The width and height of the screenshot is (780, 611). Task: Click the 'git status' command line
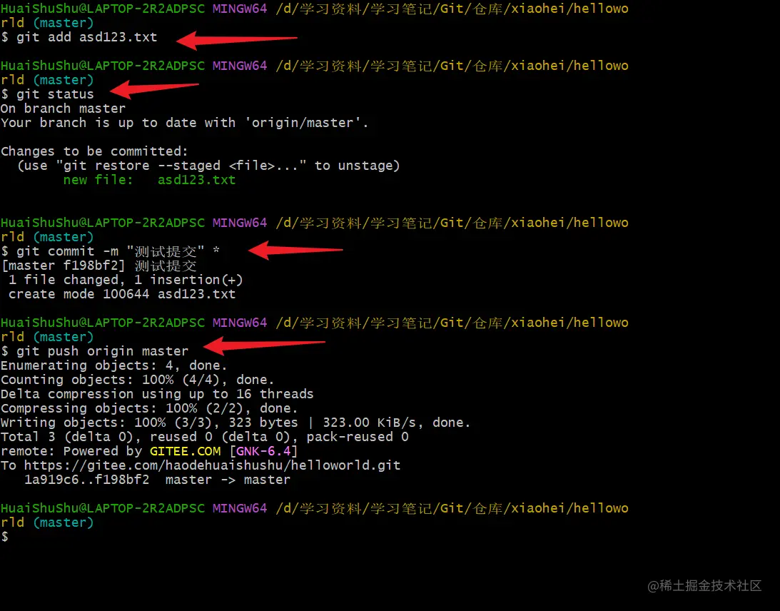47,94
